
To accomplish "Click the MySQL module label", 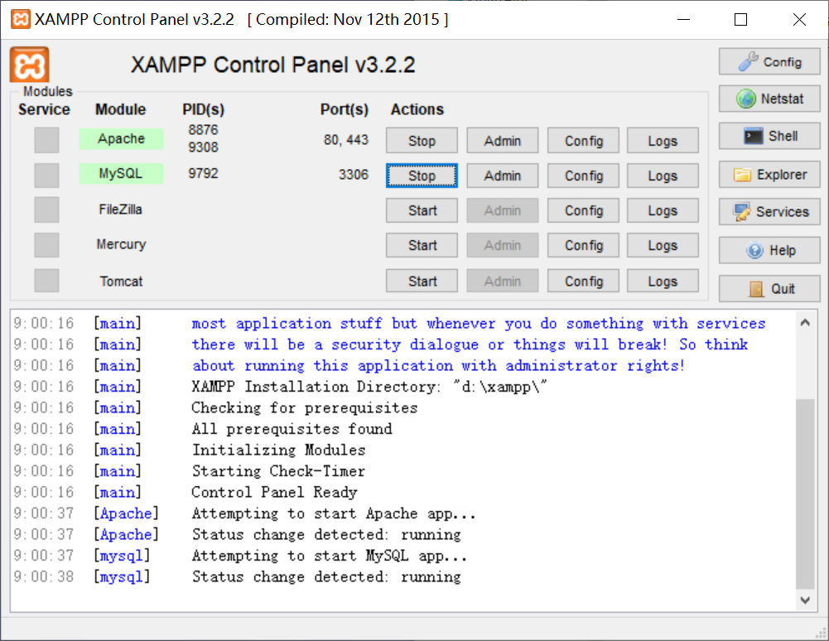I will pyautogui.click(x=121, y=173).
